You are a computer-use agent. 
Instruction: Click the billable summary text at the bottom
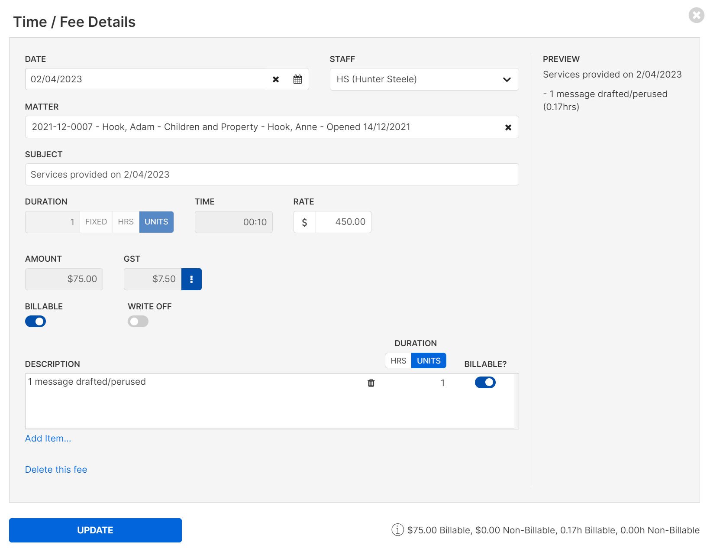tap(553, 530)
